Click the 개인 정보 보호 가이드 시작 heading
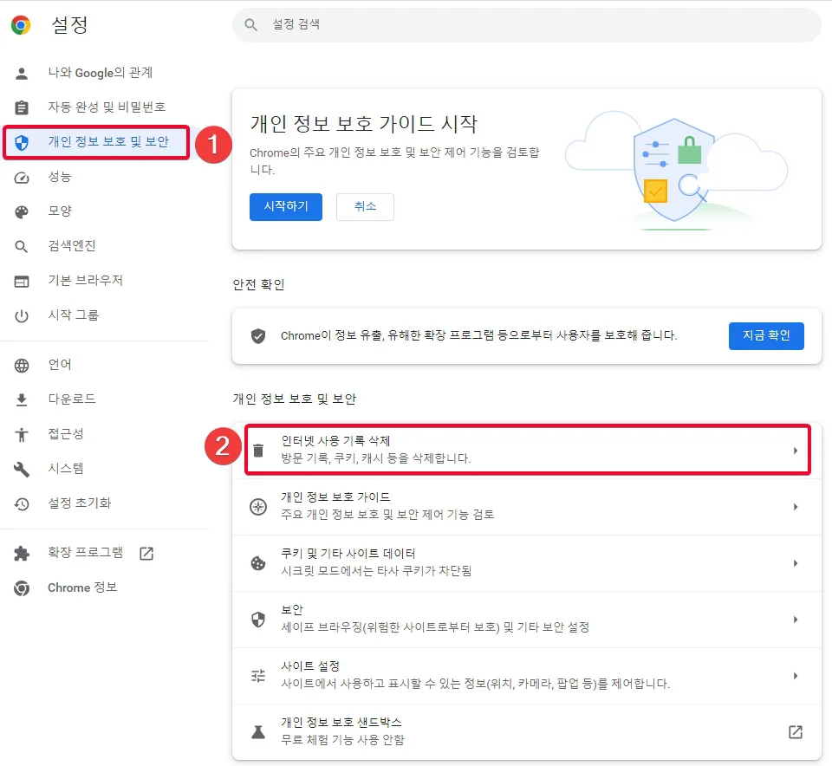 [x=364, y=124]
